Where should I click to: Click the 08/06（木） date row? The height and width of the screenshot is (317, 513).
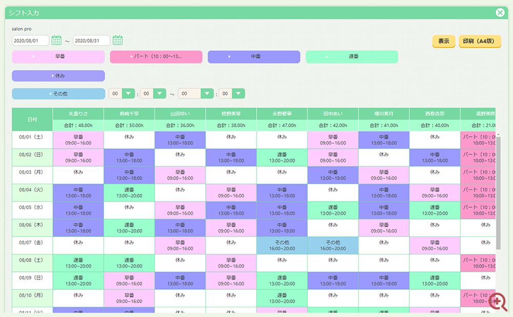(x=32, y=228)
